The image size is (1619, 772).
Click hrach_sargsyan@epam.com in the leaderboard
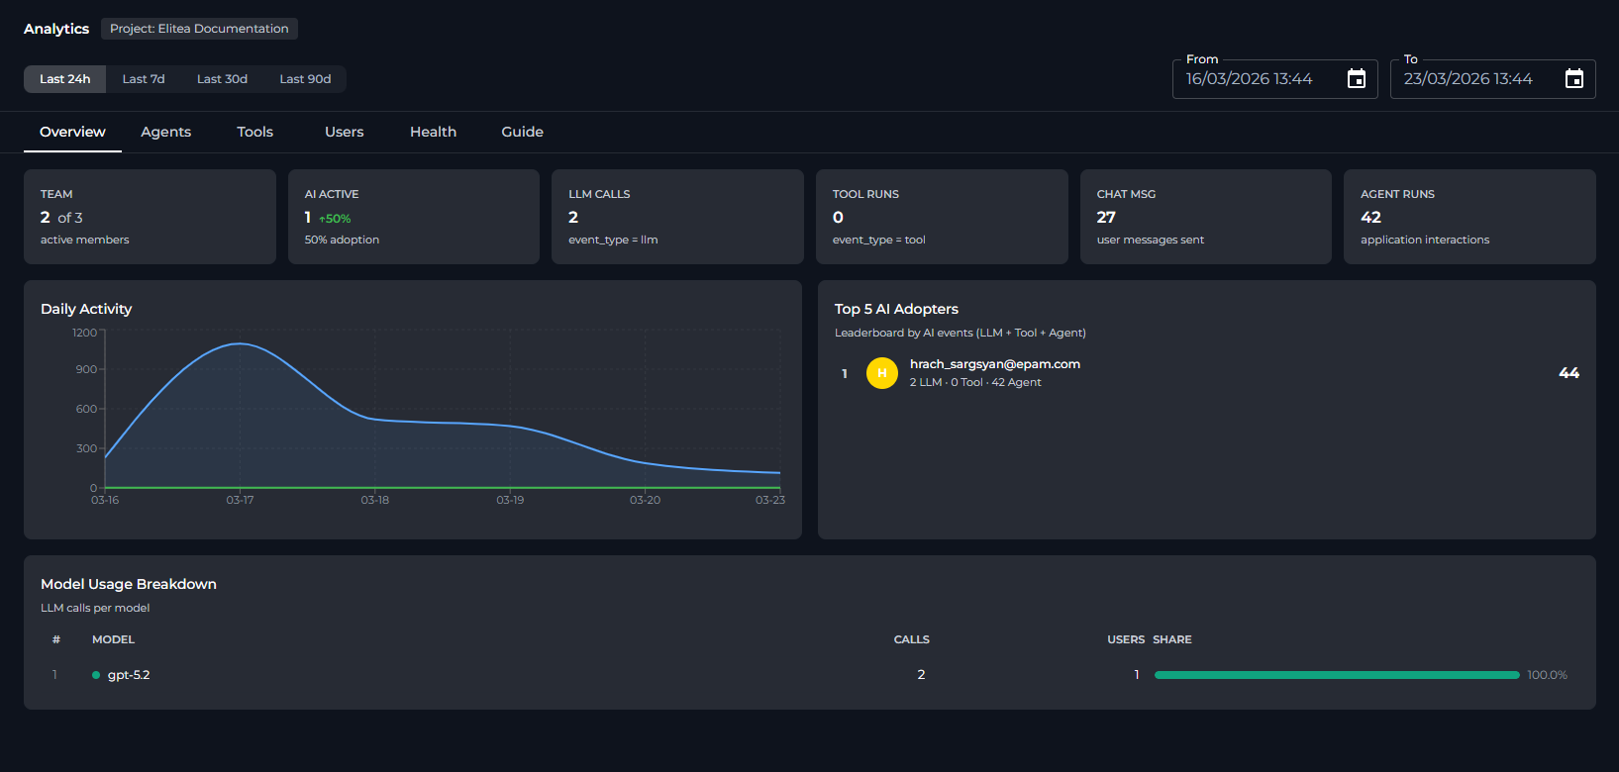pyautogui.click(x=994, y=364)
